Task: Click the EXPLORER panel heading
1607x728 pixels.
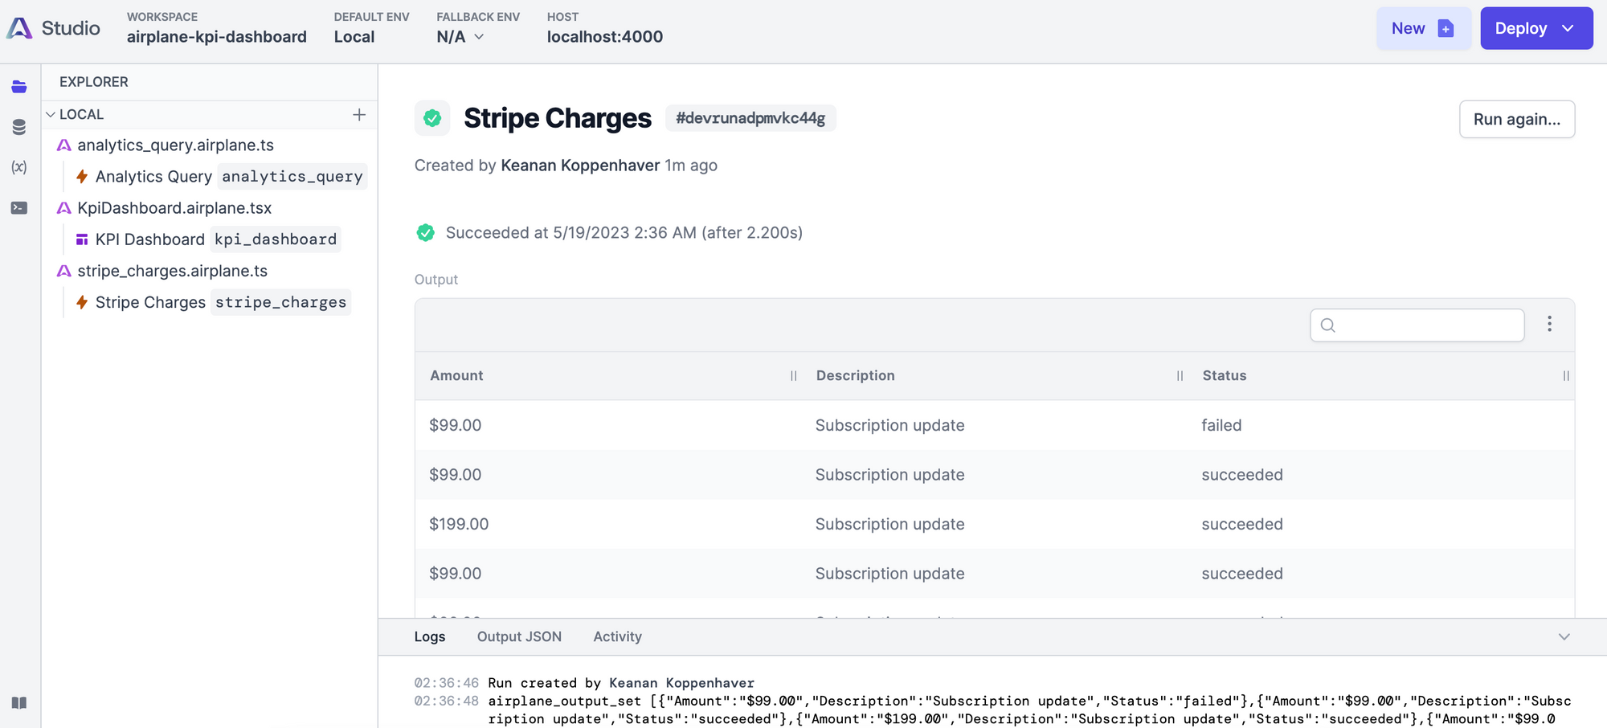Action: (x=94, y=82)
